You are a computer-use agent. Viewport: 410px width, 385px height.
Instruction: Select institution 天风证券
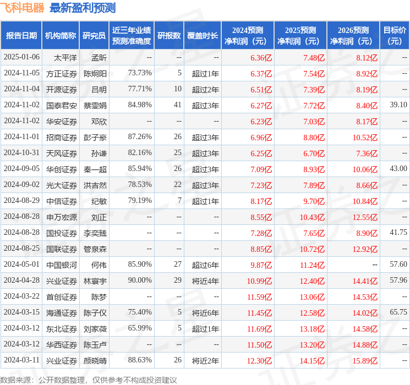pyautogui.click(x=62, y=153)
